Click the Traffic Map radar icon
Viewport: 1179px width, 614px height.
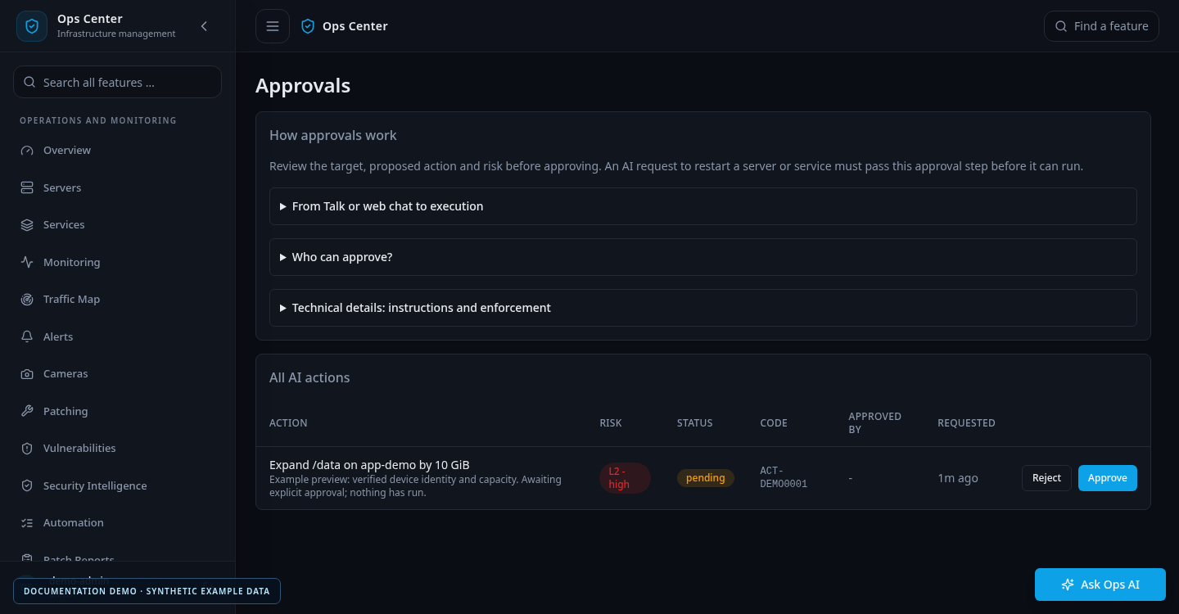(x=27, y=300)
